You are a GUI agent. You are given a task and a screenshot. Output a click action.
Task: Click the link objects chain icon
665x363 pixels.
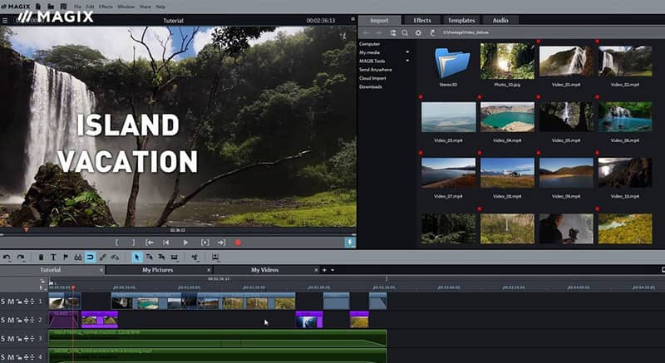tap(102, 258)
